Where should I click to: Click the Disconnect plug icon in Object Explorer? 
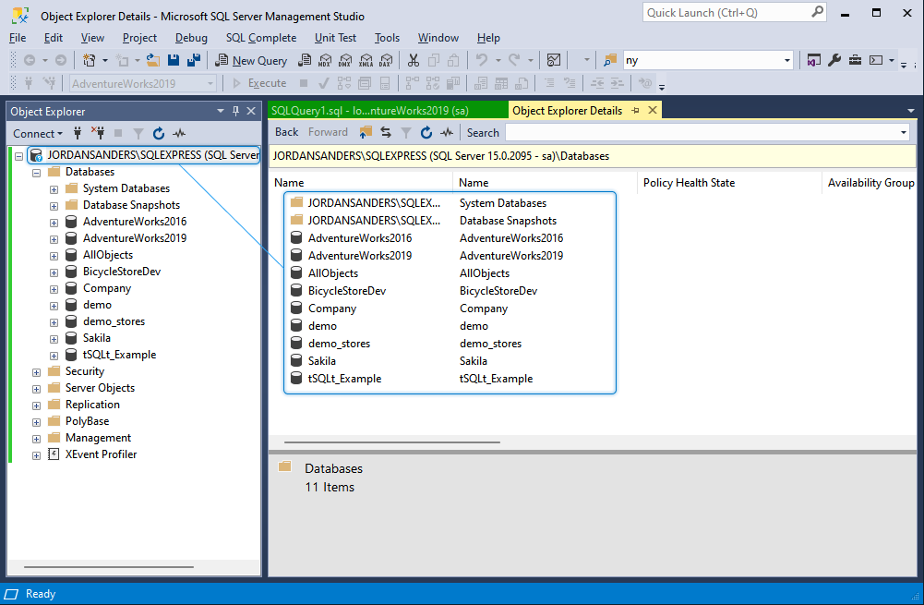pyautogui.click(x=99, y=133)
